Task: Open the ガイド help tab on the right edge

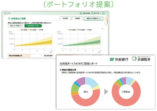Action: 107,21
